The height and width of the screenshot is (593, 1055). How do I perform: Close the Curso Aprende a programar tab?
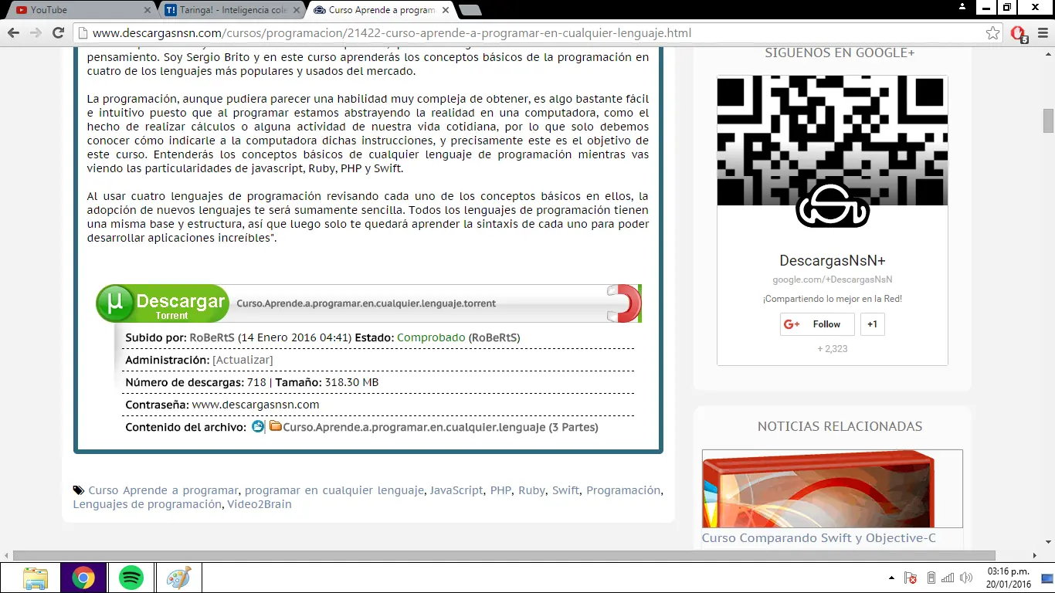(446, 10)
